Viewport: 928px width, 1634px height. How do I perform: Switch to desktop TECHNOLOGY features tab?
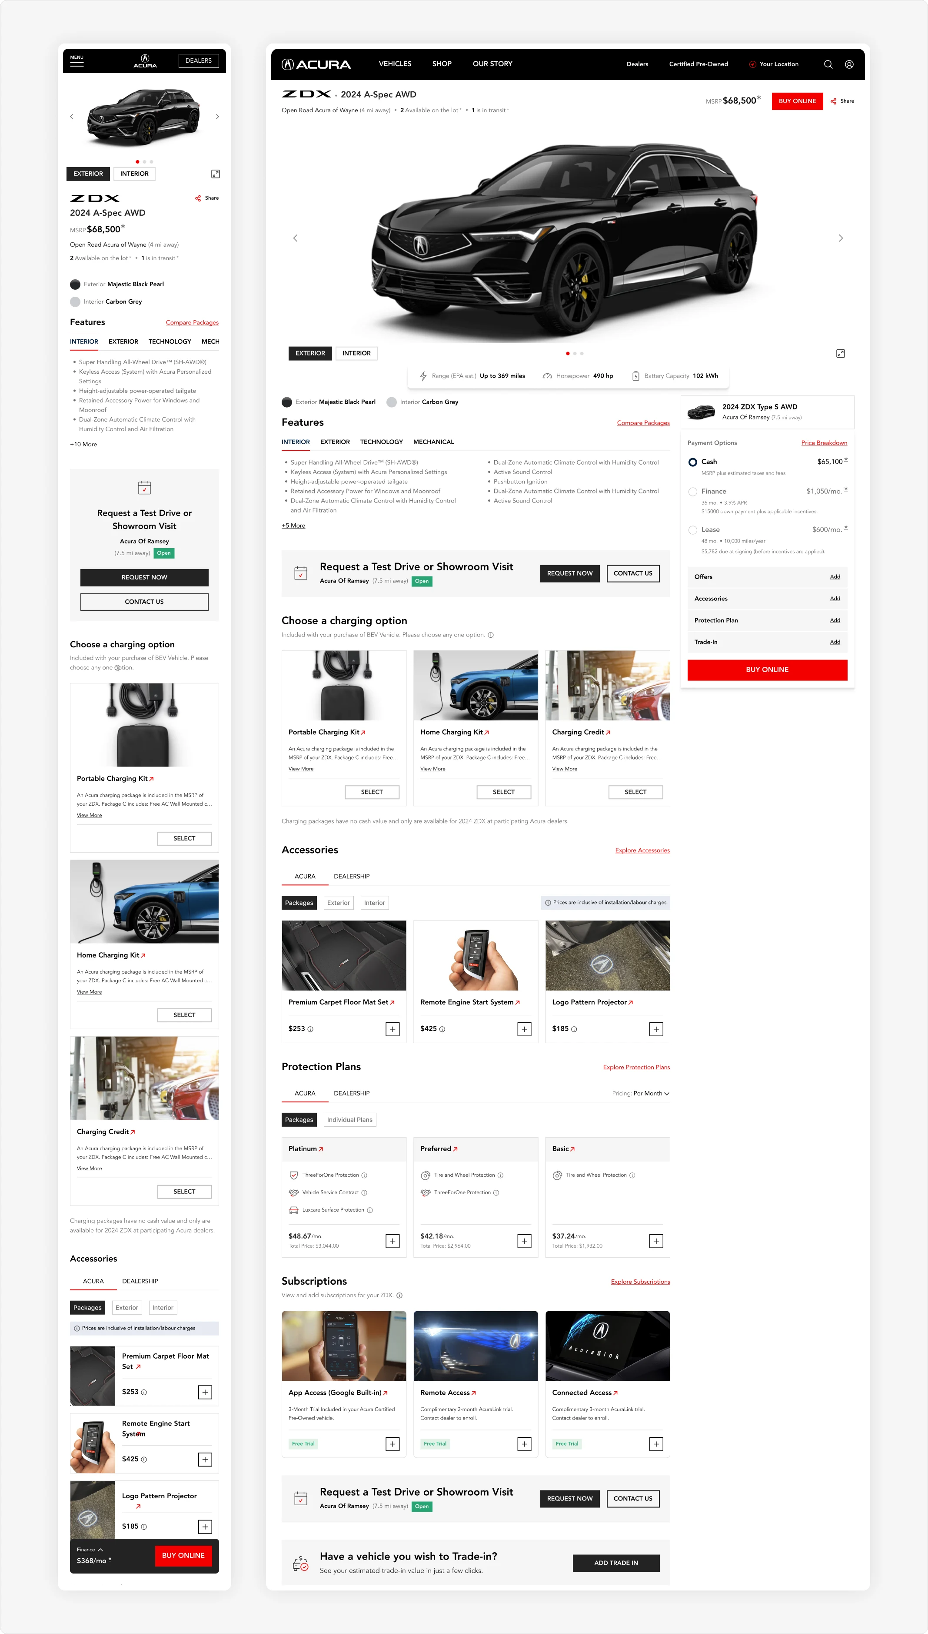click(381, 442)
